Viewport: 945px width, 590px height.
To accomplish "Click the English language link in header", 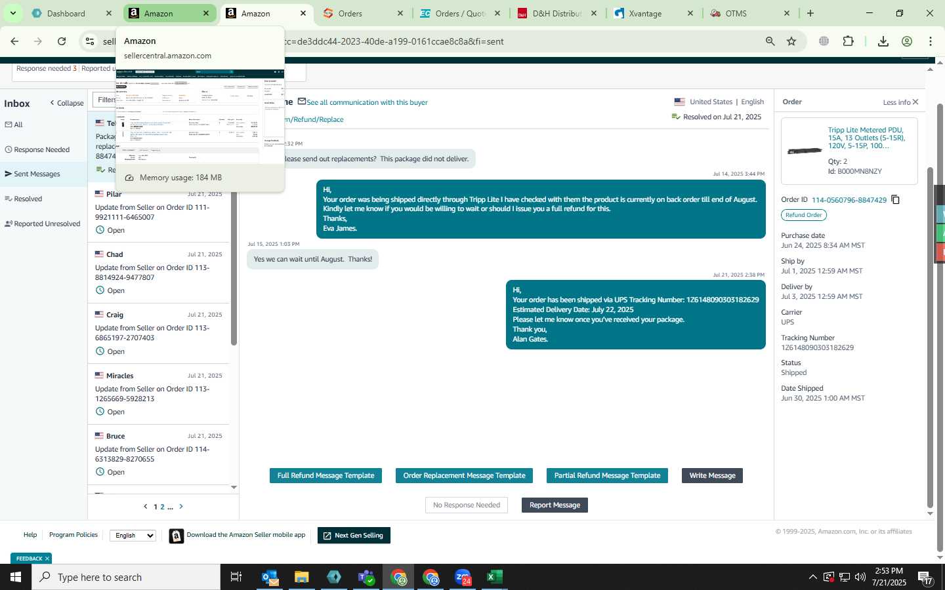I will [x=752, y=102].
